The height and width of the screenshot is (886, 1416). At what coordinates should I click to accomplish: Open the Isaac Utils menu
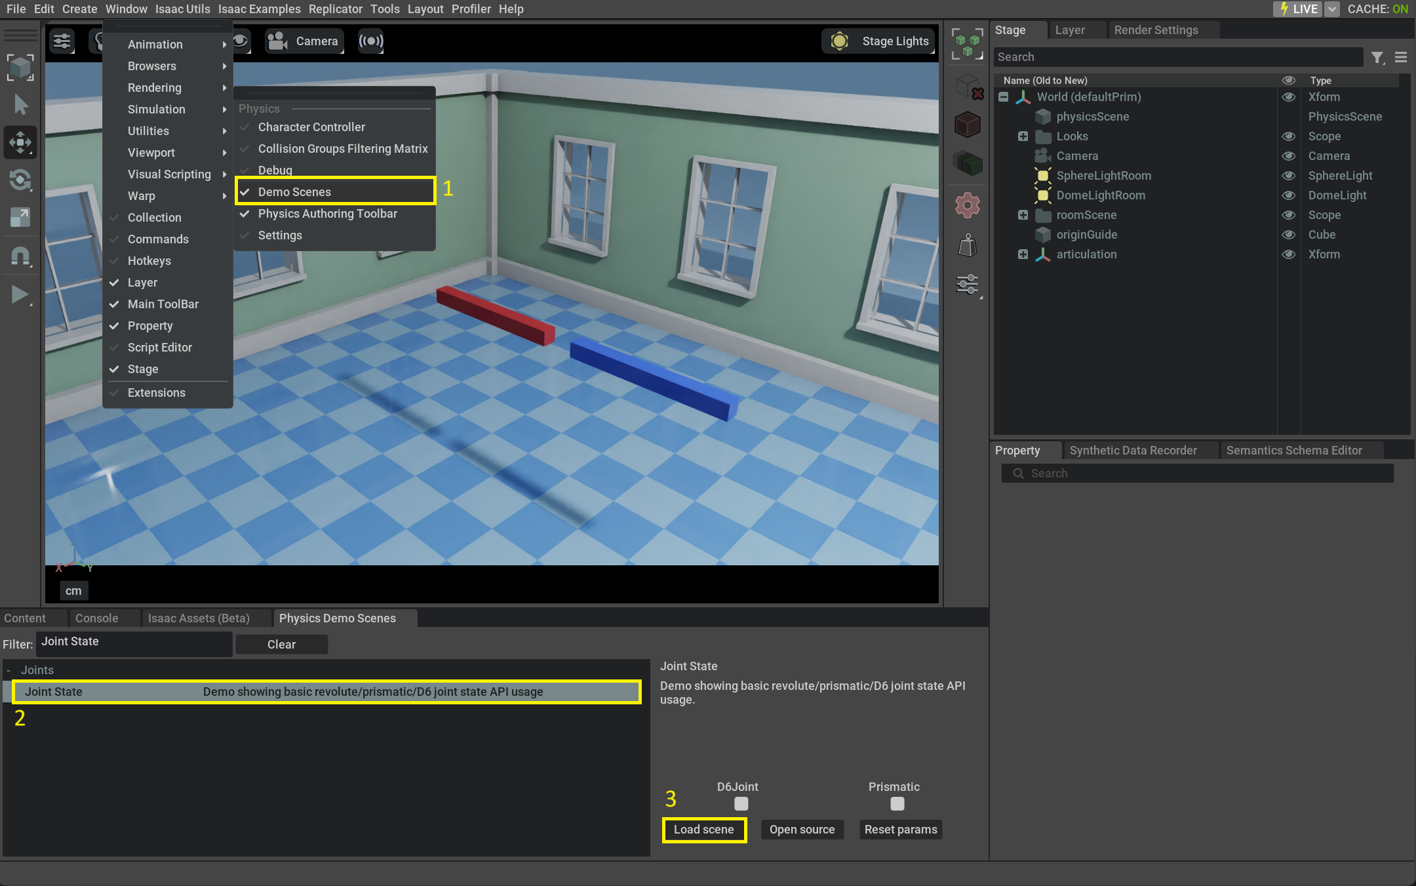coord(183,9)
